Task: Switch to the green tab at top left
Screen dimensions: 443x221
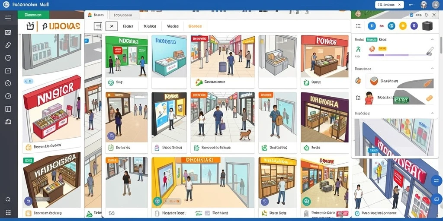Action: [x=33, y=15]
